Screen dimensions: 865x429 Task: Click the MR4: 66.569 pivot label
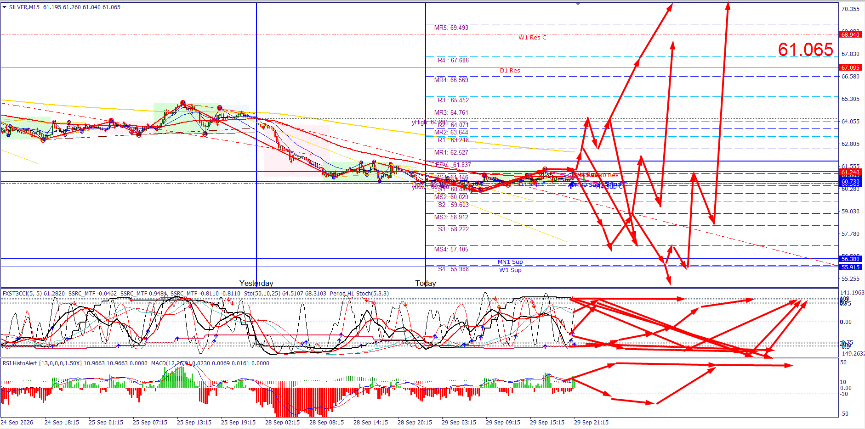451,80
